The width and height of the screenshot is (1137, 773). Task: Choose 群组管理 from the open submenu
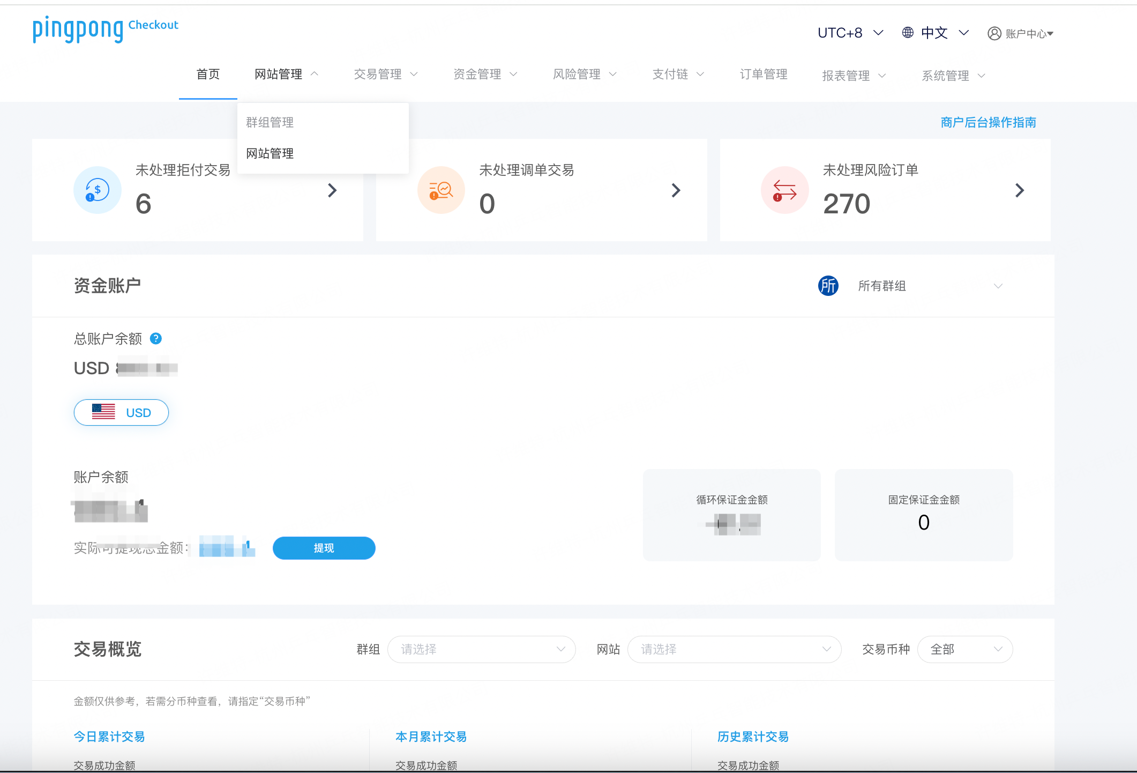[x=270, y=123]
